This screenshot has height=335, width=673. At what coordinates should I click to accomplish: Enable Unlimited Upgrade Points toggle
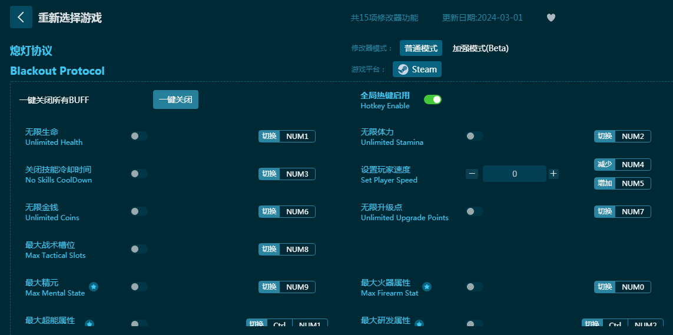475,211
